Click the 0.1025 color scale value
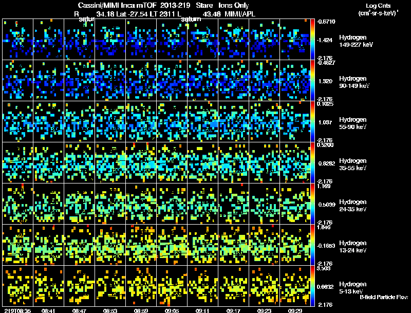 point(325,104)
